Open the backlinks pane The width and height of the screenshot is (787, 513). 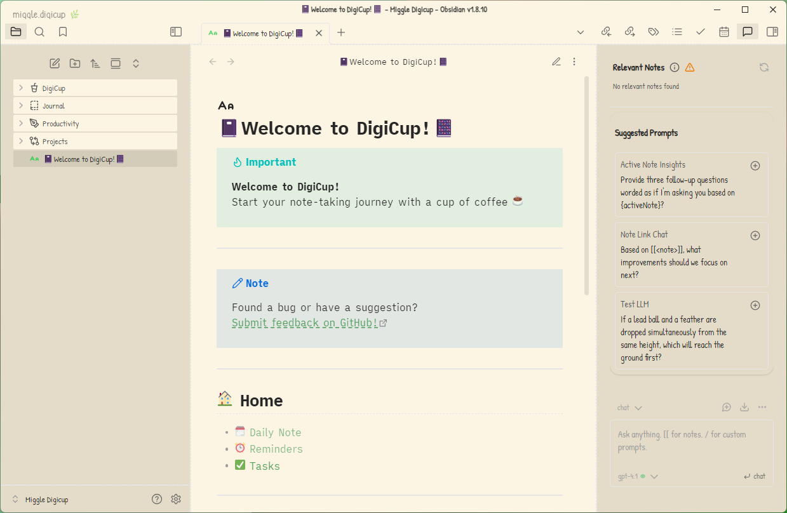(x=606, y=32)
